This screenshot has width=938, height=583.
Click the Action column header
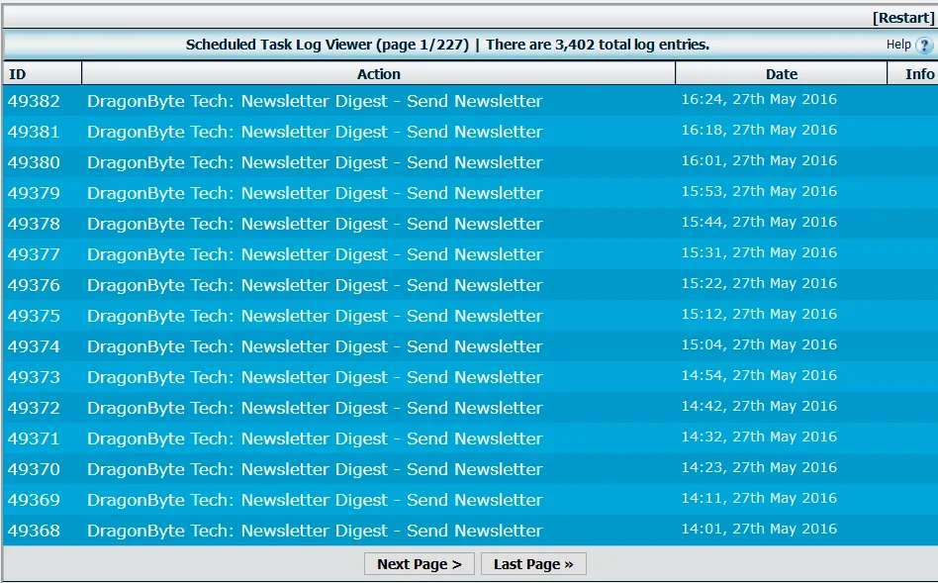pos(379,73)
